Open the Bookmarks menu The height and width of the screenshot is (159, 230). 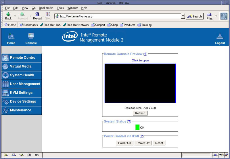(46, 8)
